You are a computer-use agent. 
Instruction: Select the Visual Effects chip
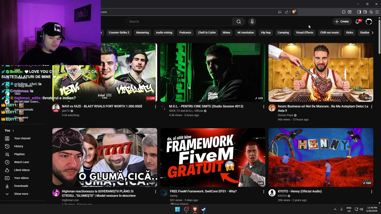coord(305,32)
